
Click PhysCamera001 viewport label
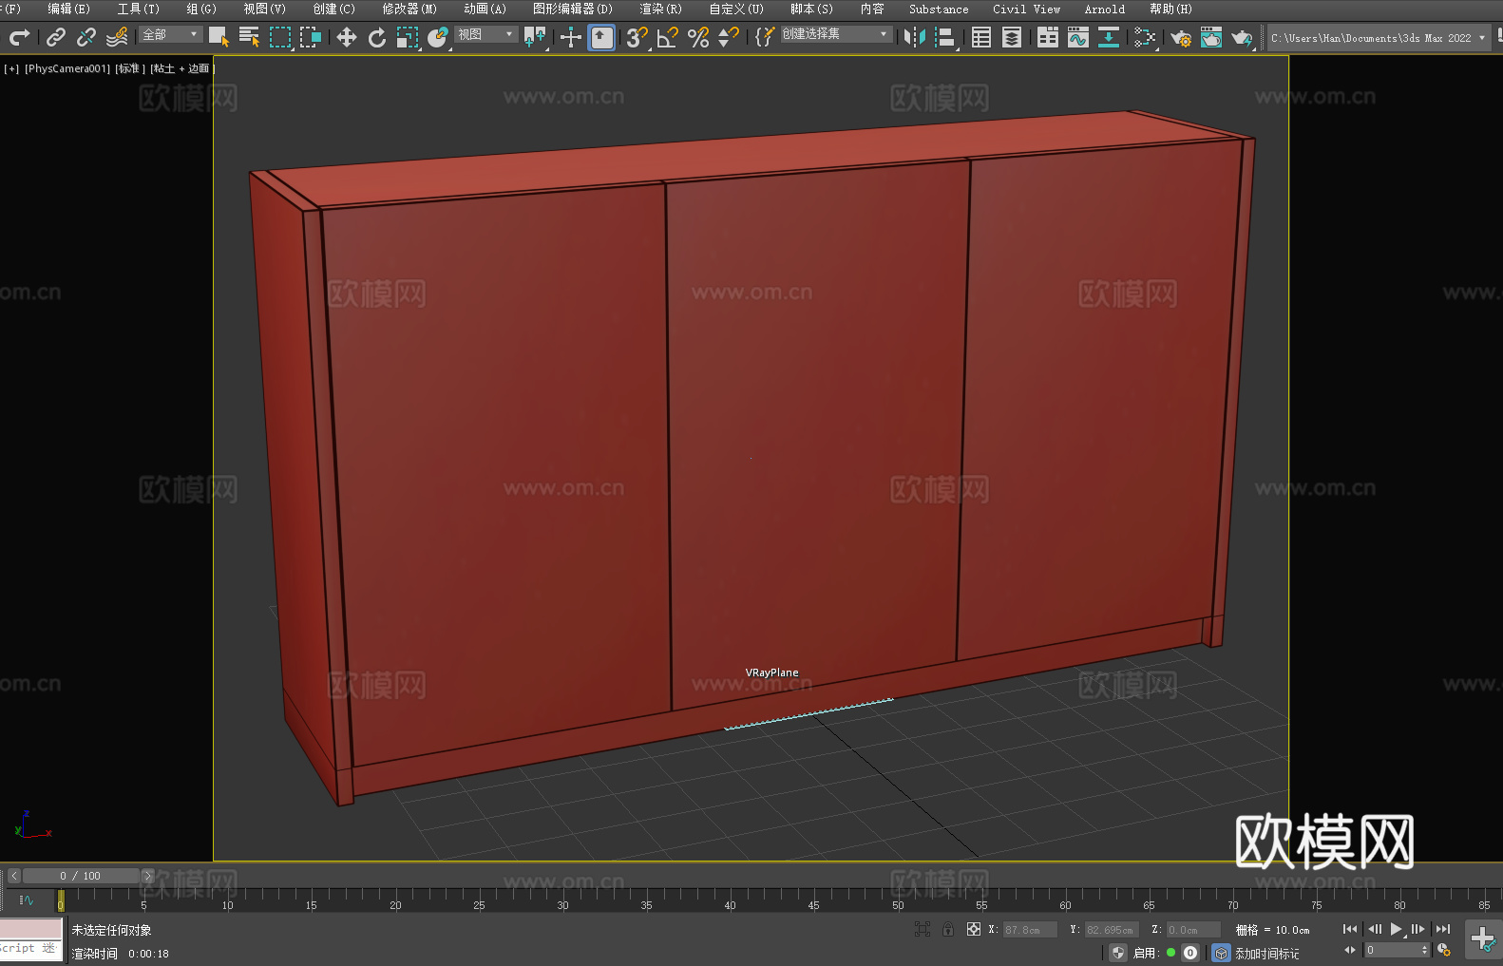67,68
